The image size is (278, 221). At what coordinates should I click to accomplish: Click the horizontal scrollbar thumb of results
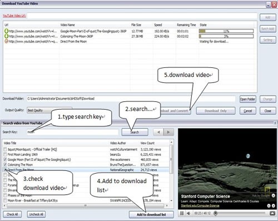click(x=86, y=205)
